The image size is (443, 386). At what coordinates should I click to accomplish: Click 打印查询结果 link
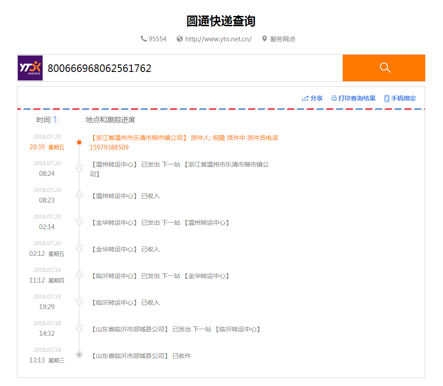[357, 99]
